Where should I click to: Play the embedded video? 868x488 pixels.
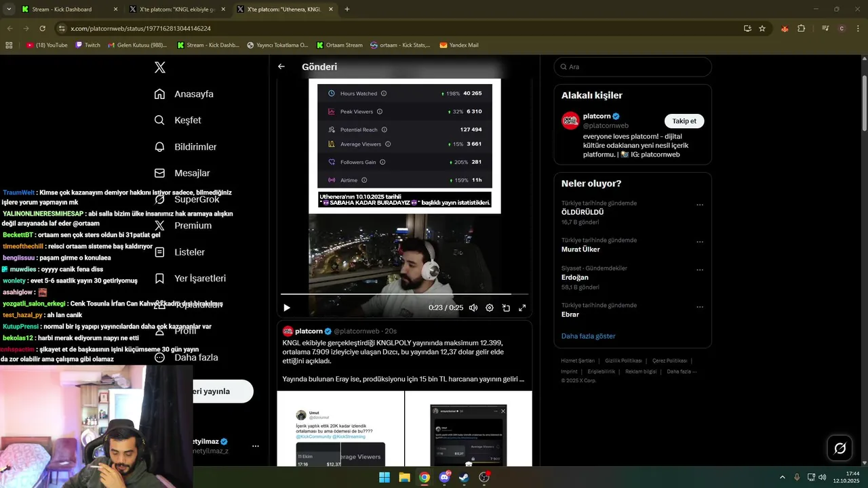287,308
